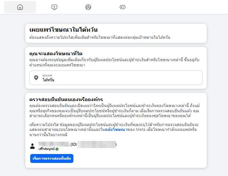Click the ตรวจสอบยืนยันตนเองหรือองค์กร section title
This screenshot has height=176, width=228.
(x=66, y=99)
